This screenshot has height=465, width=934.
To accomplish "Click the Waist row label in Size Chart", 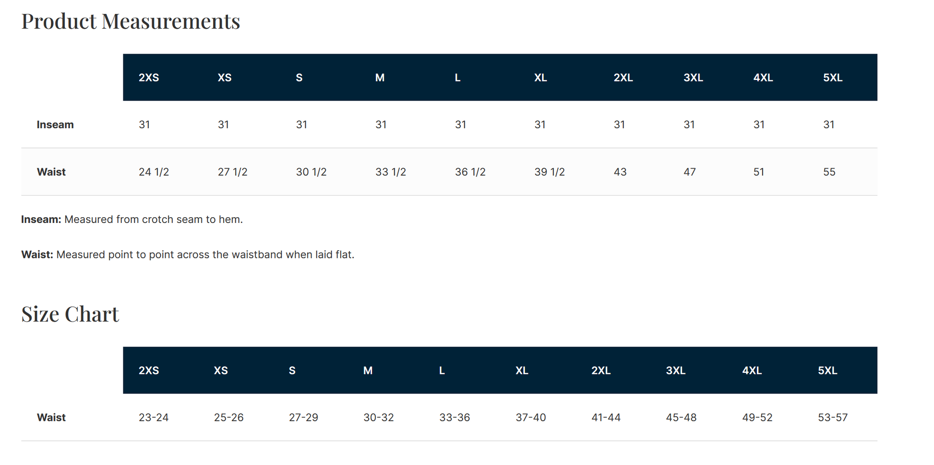I will [x=51, y=418].
